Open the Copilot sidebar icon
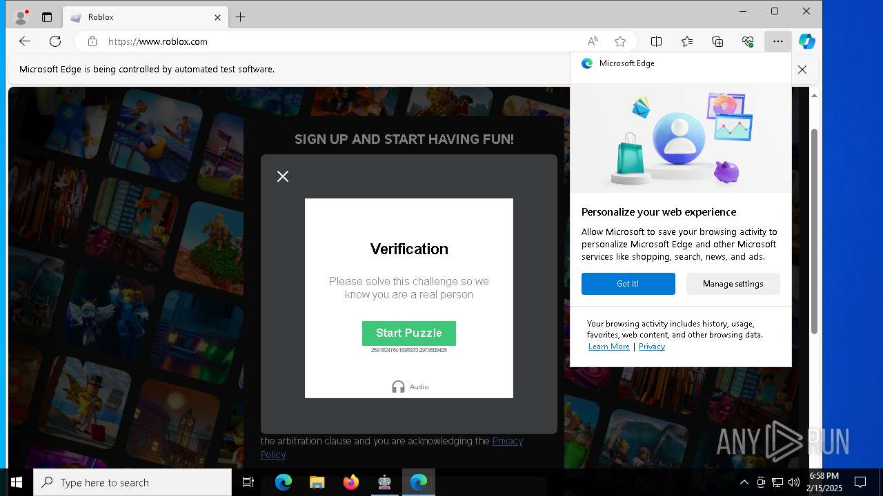883x496 pixels. click(807, 41)
